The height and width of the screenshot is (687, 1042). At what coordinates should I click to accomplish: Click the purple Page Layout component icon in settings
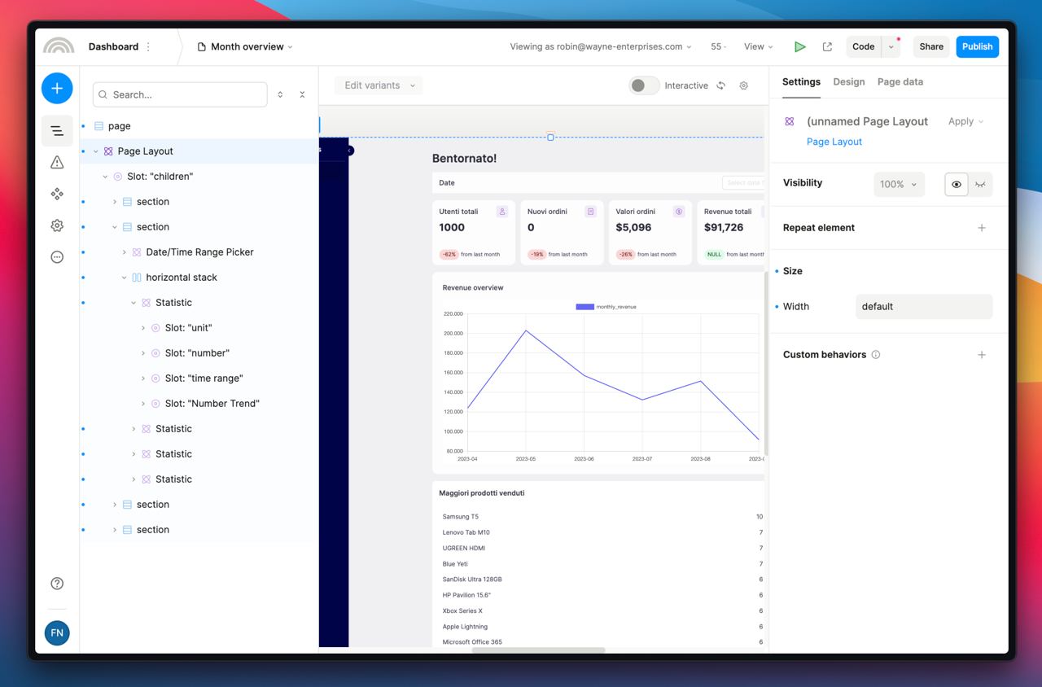pos(789,121)
